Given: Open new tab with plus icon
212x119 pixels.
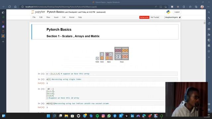Looking at the screenshot, I should [x=3, y=42].
